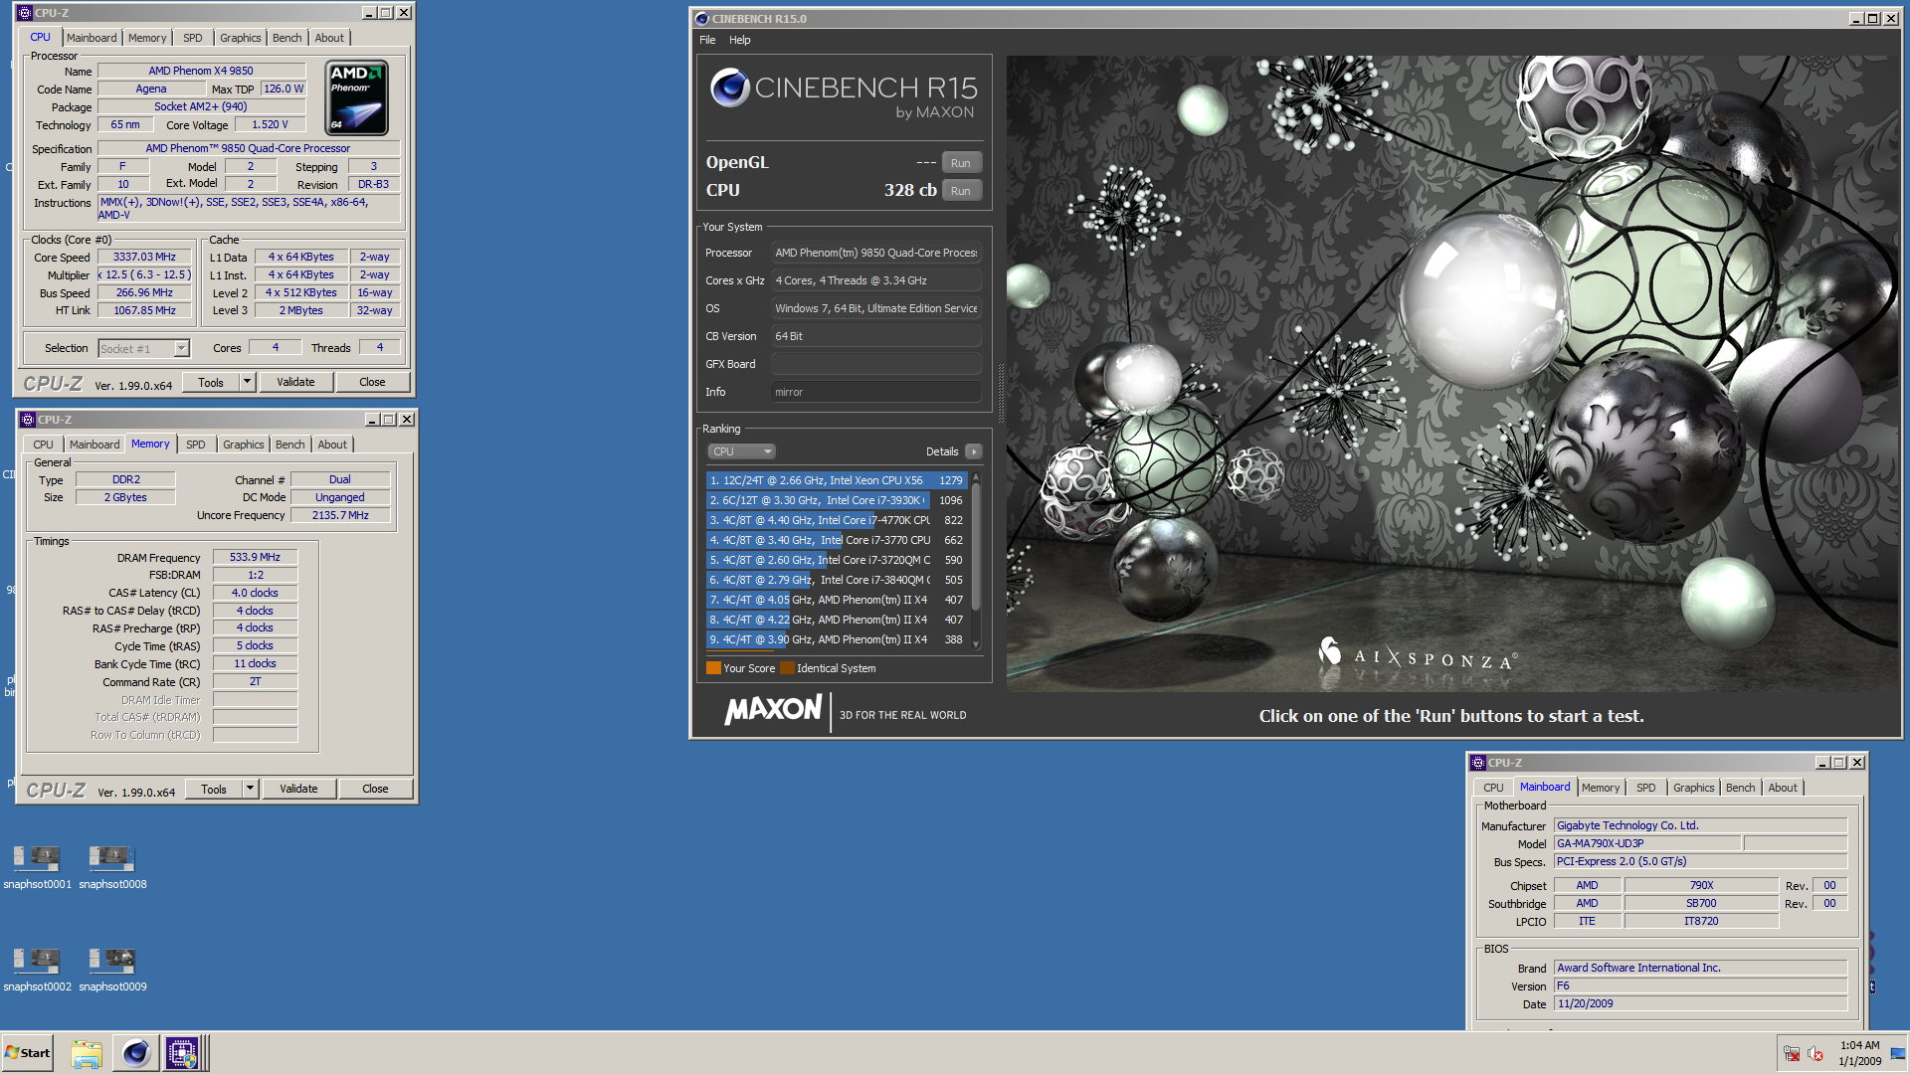Switch to SPD tab in top CPU-Z window
This screenshot has width=1910, height=1074.
[x=193, y=38]
